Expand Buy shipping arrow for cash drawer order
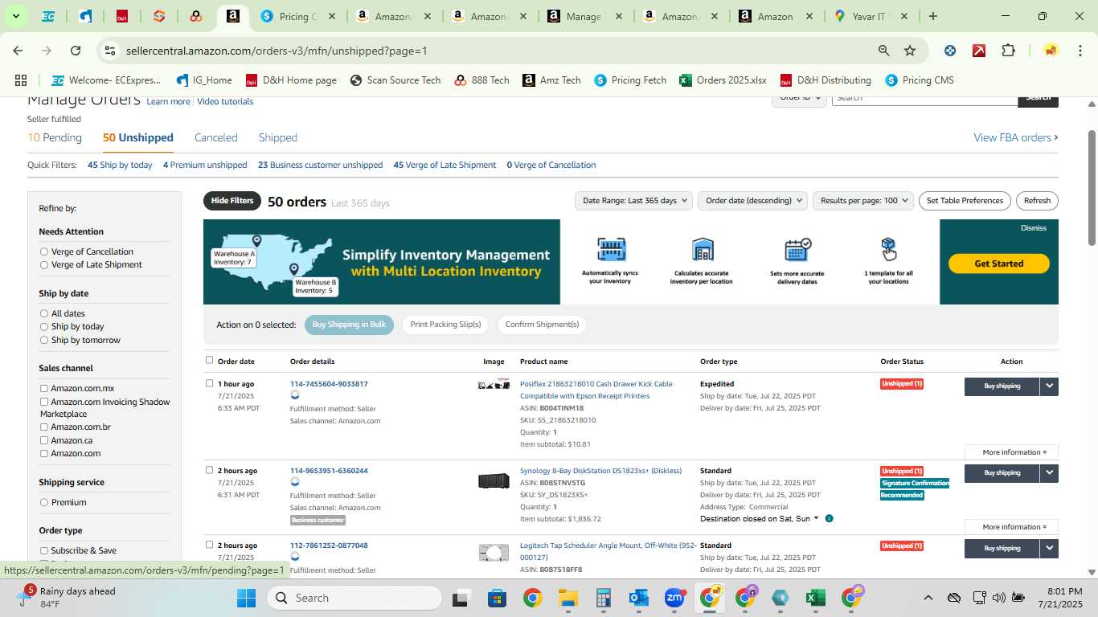This screenshot has width=1098, height=617. 1049,386
